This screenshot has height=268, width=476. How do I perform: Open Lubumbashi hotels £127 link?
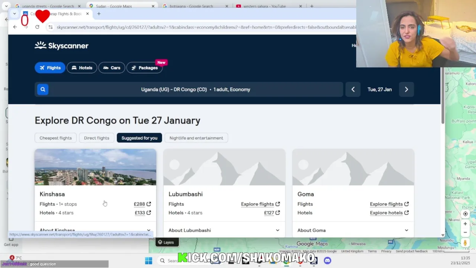(272, 213)
